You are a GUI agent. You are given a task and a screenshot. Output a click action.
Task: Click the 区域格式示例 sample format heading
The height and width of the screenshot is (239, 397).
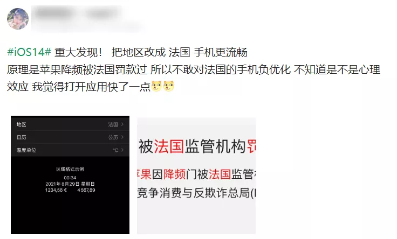pyautogui.click(x=70, y=169)
